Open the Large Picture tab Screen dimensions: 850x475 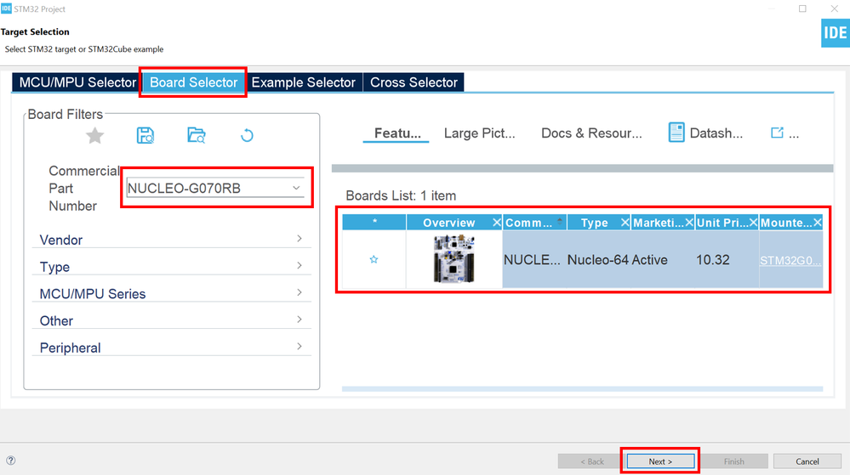tap(479, 133)
